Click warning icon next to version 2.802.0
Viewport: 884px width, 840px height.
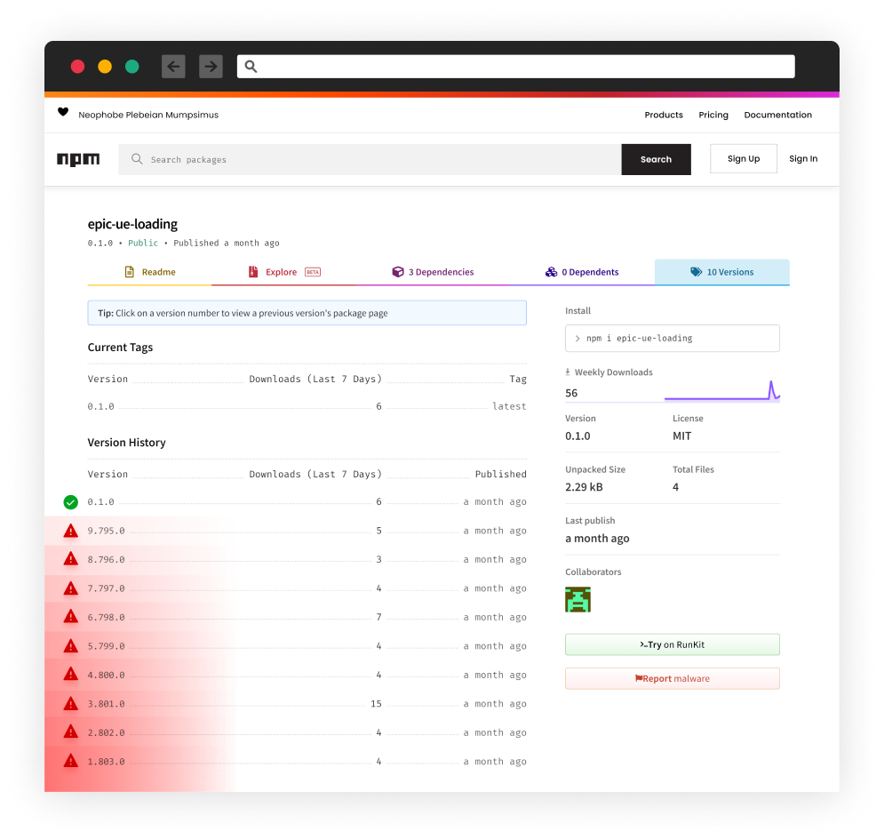coord(70,732)
